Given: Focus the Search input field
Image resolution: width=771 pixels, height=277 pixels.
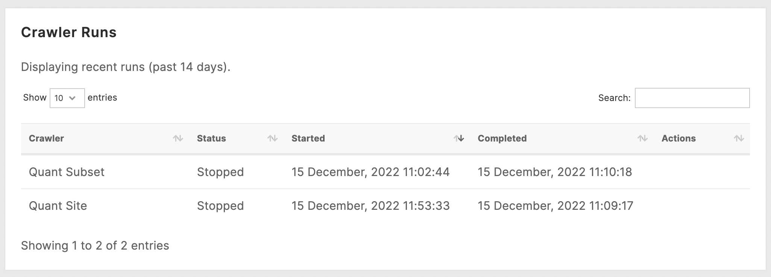Looking at the screenshot, I should (x=692, y=98).
